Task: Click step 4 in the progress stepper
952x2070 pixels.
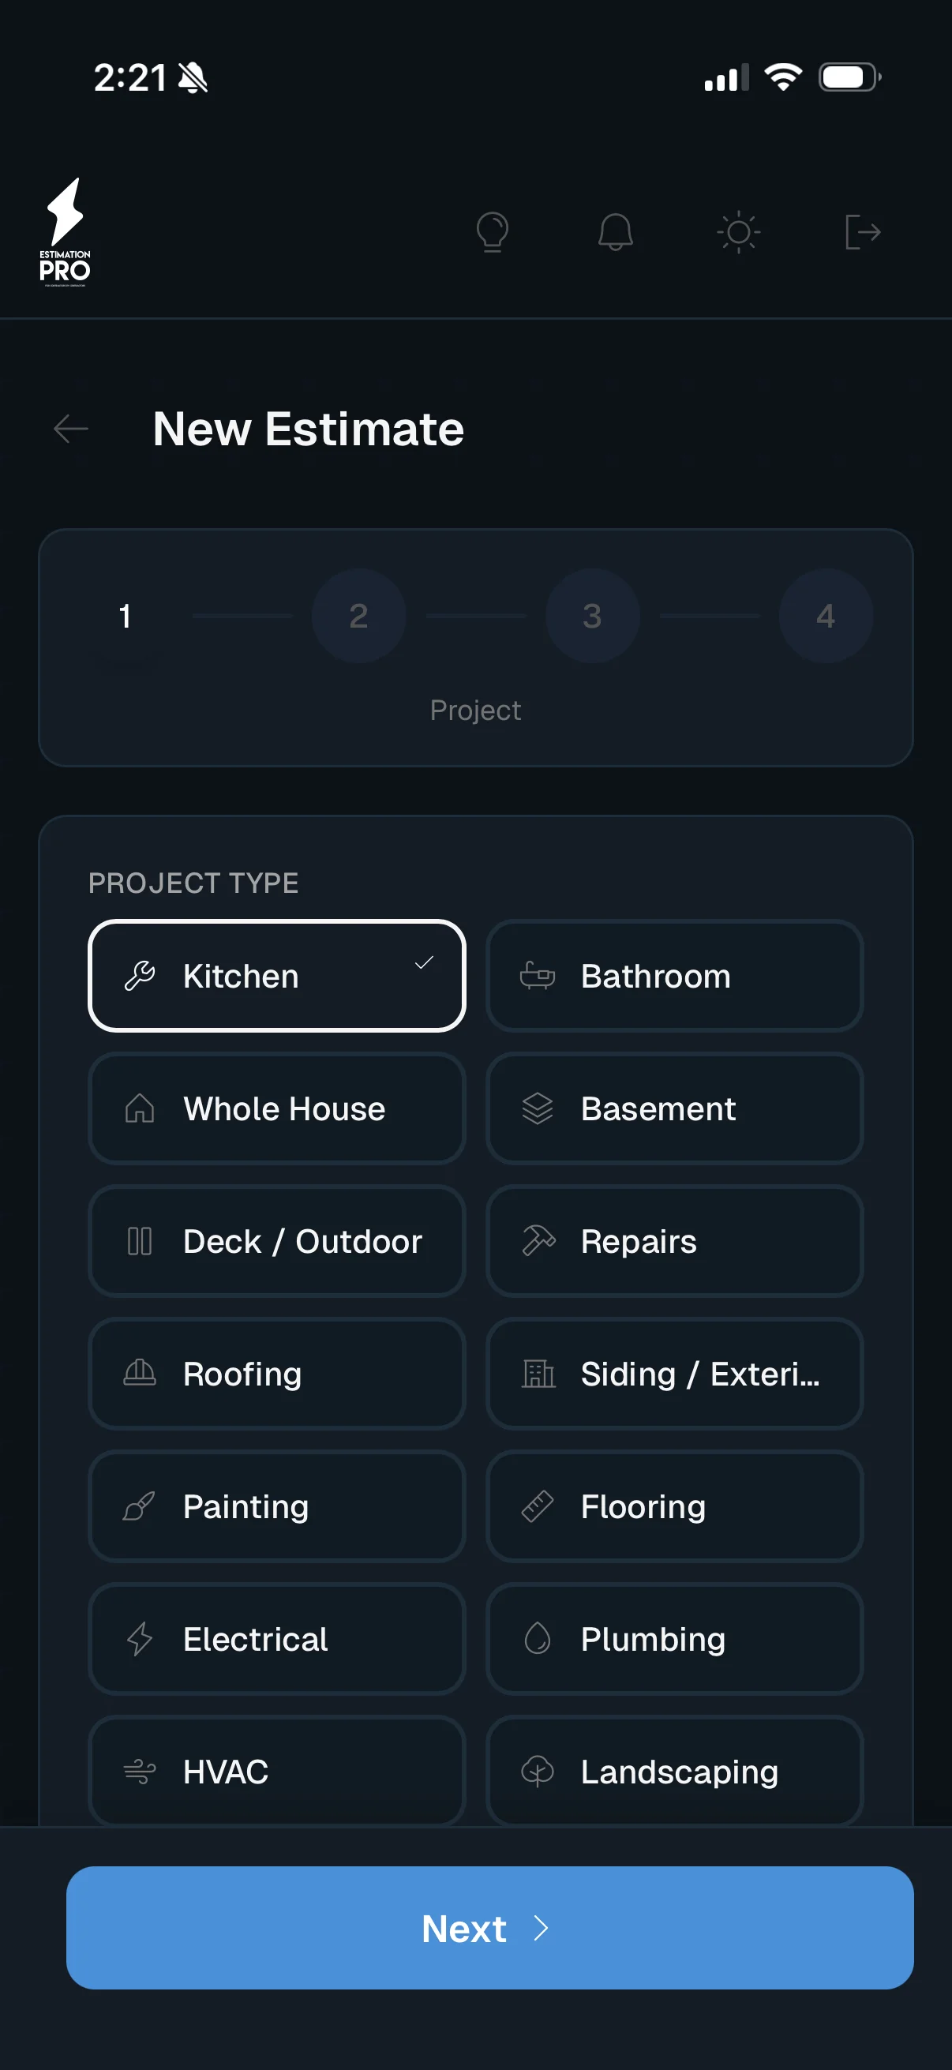Action: click(x=826, y=617)
